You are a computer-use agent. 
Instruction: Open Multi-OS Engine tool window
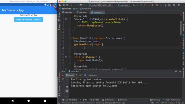click(x=70, y=100)
